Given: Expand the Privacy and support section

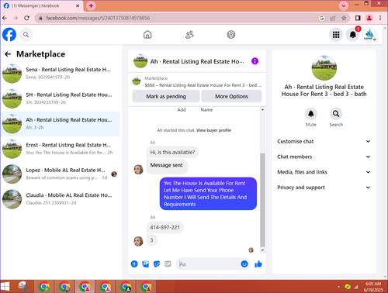Looking at the screenshot, I should pyautogui.click(x=324, y=188).
